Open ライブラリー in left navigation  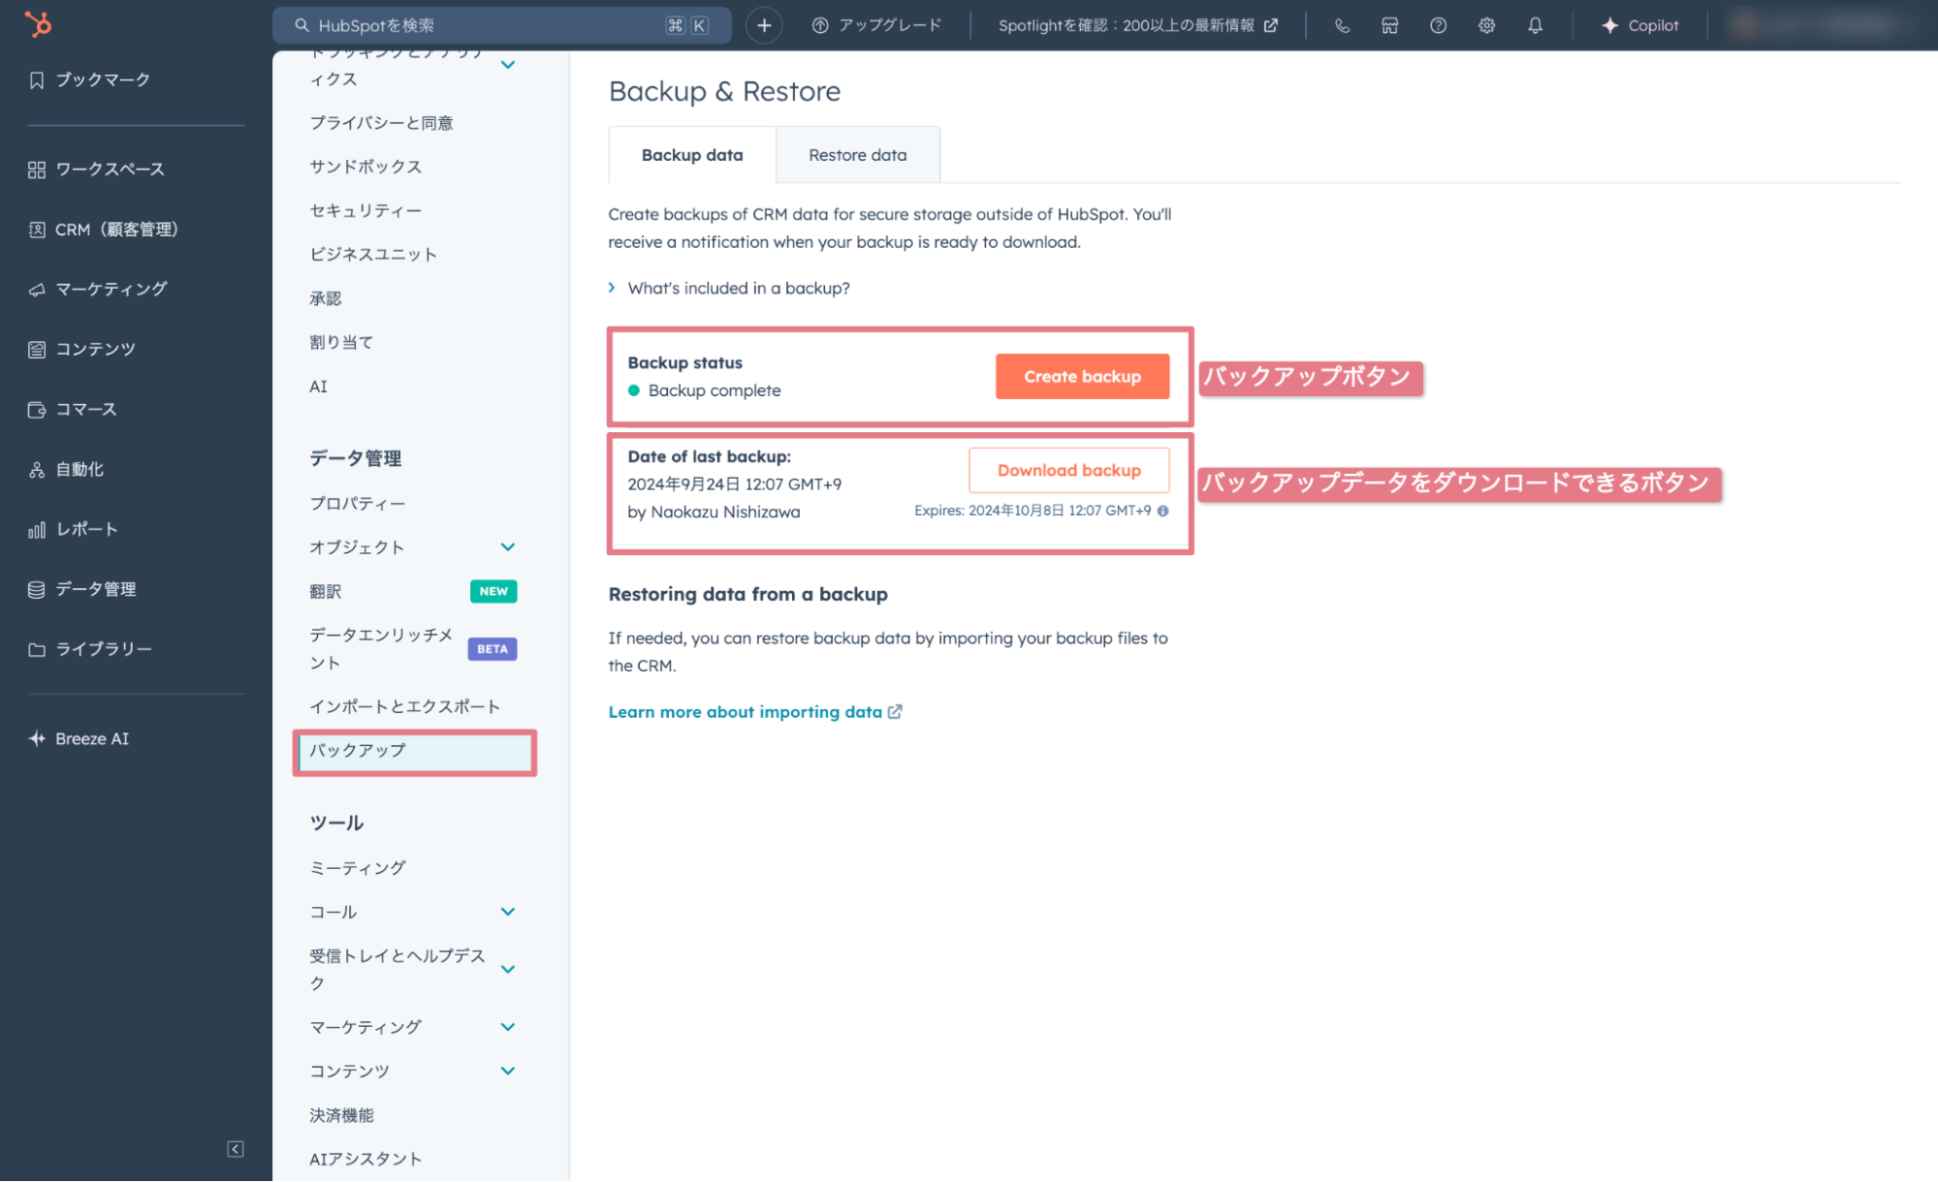[90, 650]
